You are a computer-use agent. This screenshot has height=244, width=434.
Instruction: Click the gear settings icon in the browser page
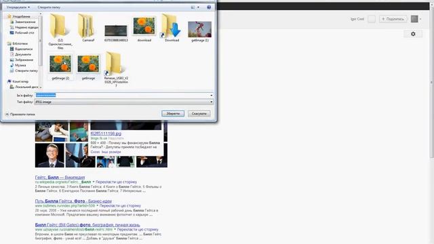click(x=413, y=34)
